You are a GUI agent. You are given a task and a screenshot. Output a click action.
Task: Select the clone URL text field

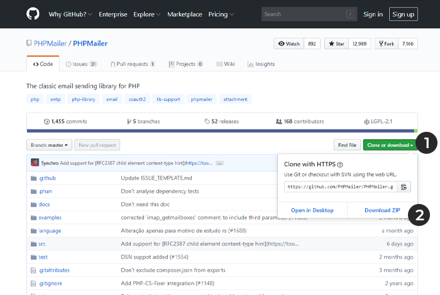(341, 187)
